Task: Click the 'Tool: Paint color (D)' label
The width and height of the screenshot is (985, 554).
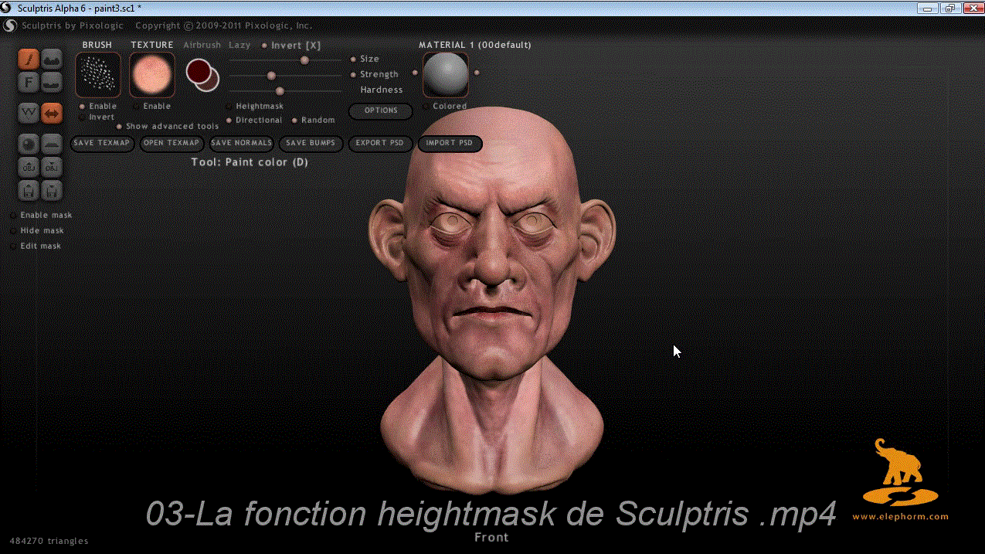Action: click(250, 162)
